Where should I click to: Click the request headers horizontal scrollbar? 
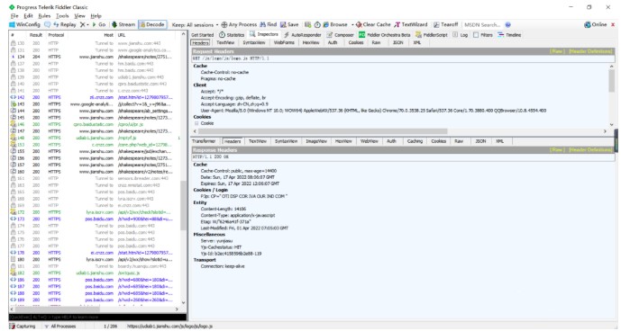pyautogui.click(x=323, y=131)
